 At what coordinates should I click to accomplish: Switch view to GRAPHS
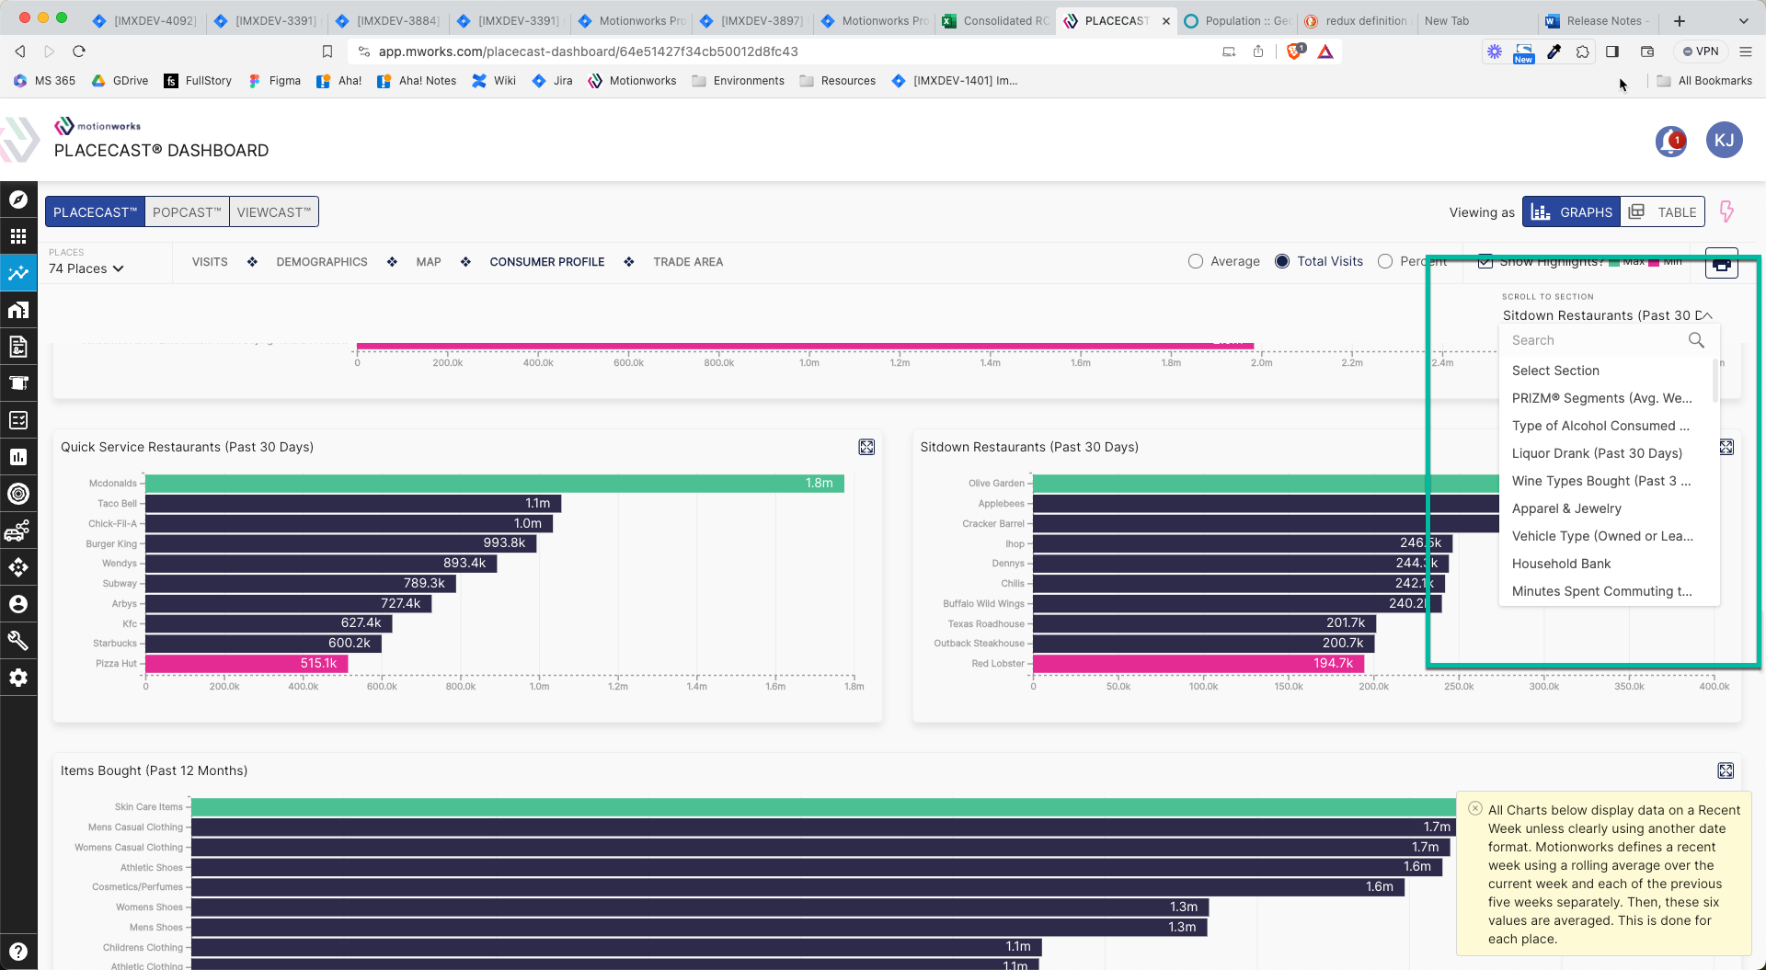point(1571,211)
